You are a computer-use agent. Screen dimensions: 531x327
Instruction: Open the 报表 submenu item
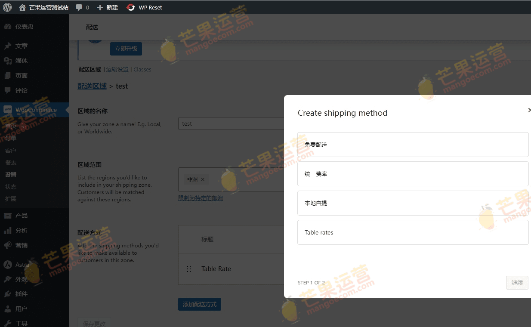(x=11, y=163)
